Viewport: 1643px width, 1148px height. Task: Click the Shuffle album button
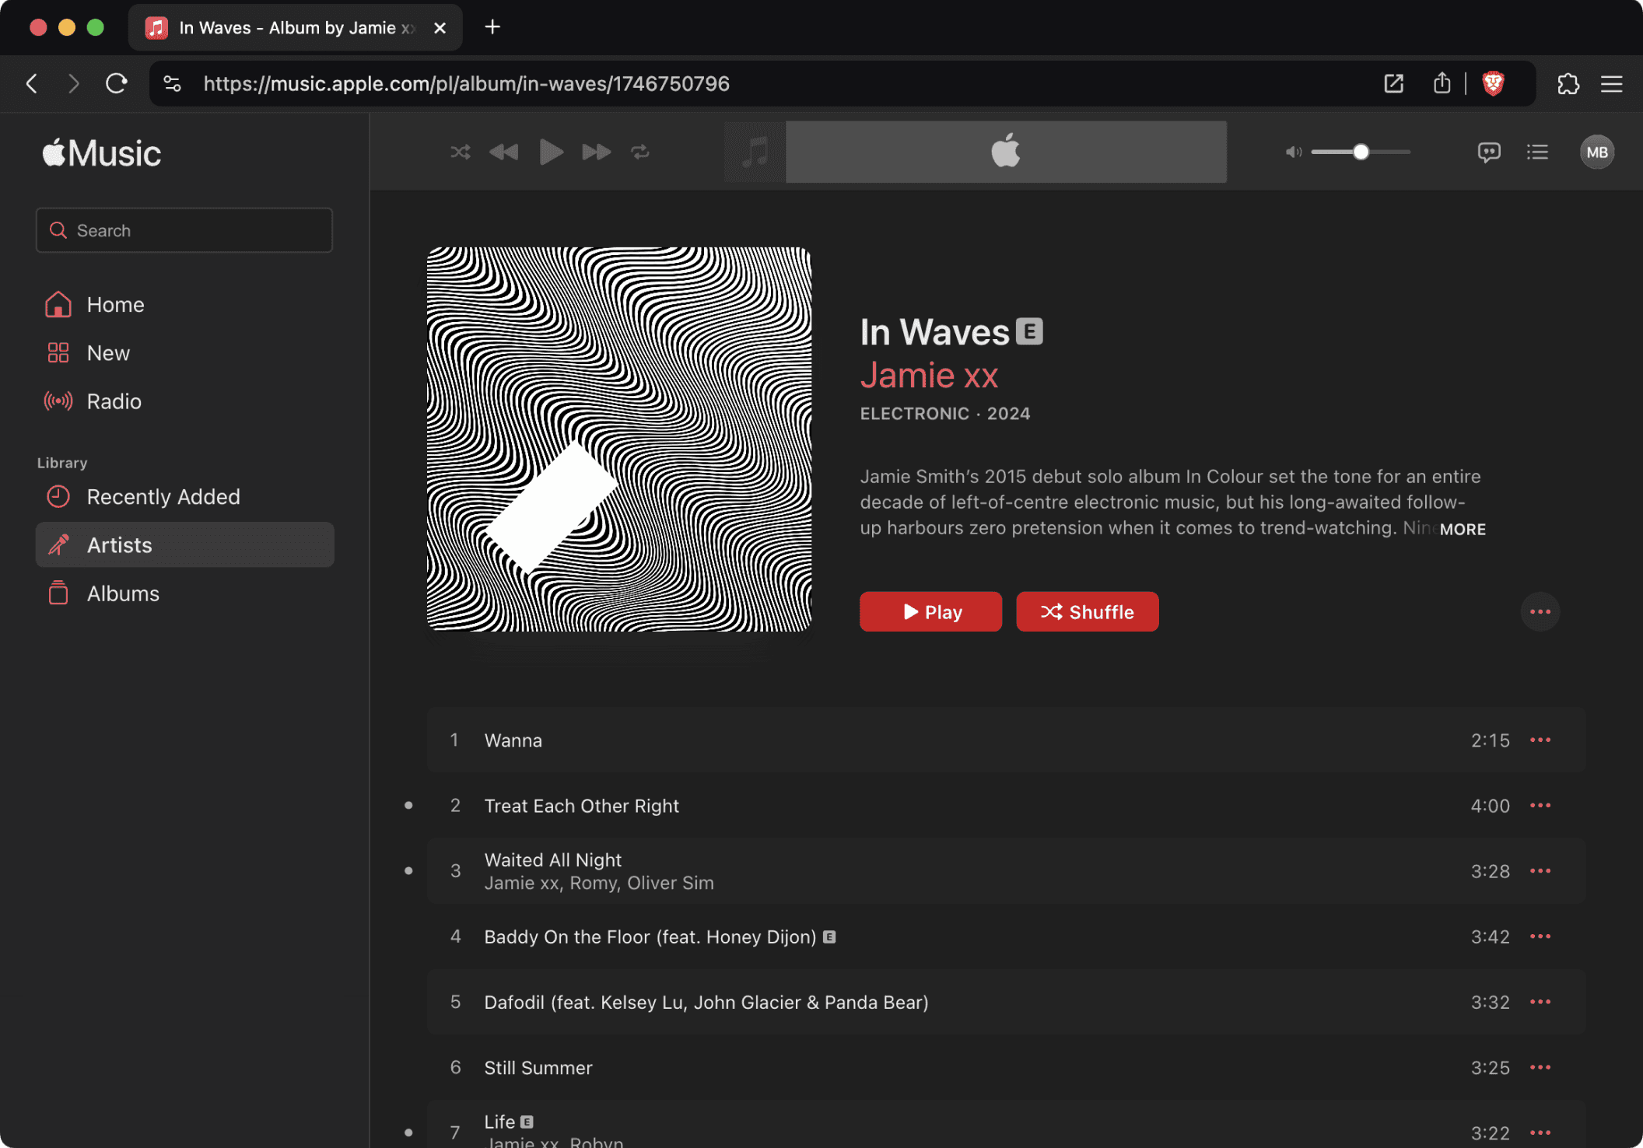[1087, 612]
